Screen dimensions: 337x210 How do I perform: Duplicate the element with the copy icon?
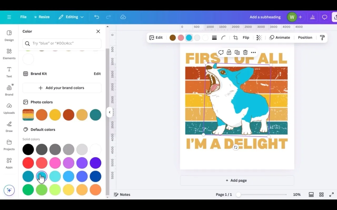pyautogui.click(x=237, y=52)
